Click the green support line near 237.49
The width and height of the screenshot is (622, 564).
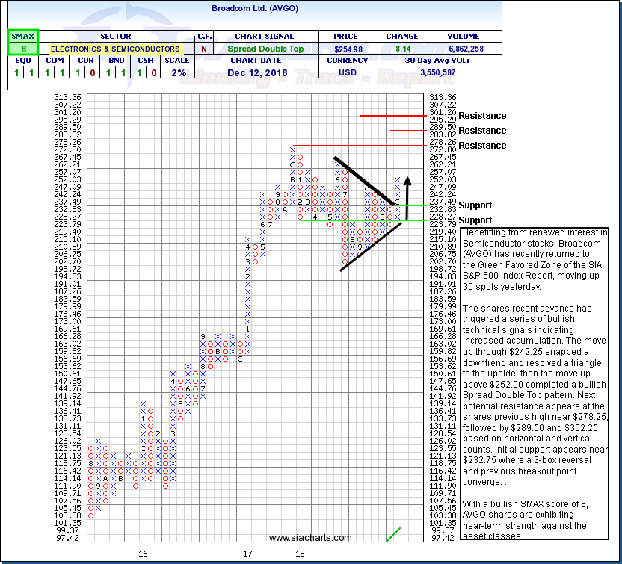click(410, 205)
